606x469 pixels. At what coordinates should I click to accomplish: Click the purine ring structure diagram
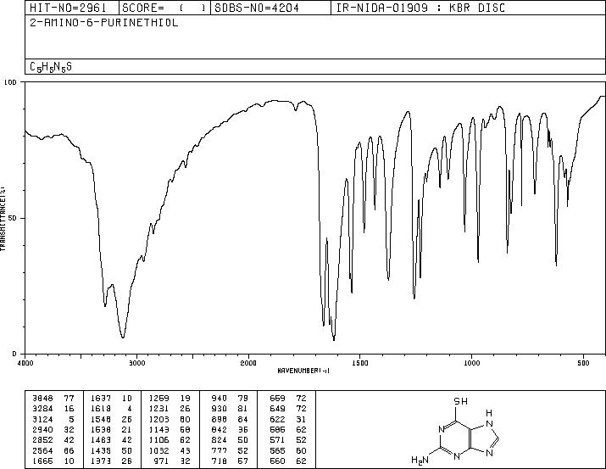(457, 431)
